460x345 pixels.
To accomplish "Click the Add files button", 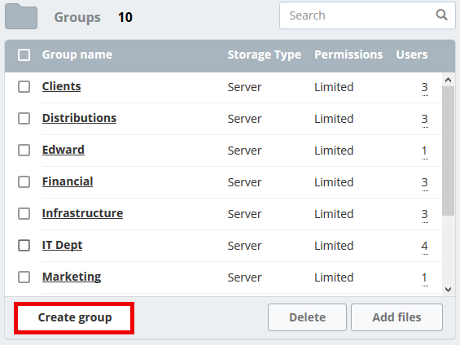I will (396, 317).
